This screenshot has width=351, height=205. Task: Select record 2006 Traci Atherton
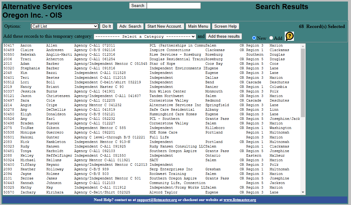(152, 59)
